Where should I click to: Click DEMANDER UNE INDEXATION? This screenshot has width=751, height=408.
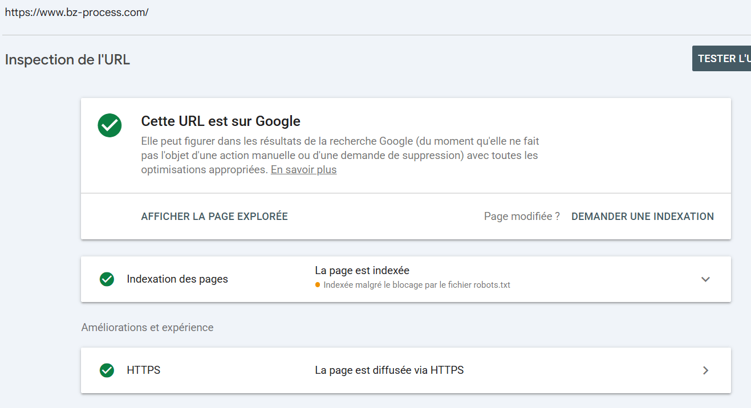(643, 217)
